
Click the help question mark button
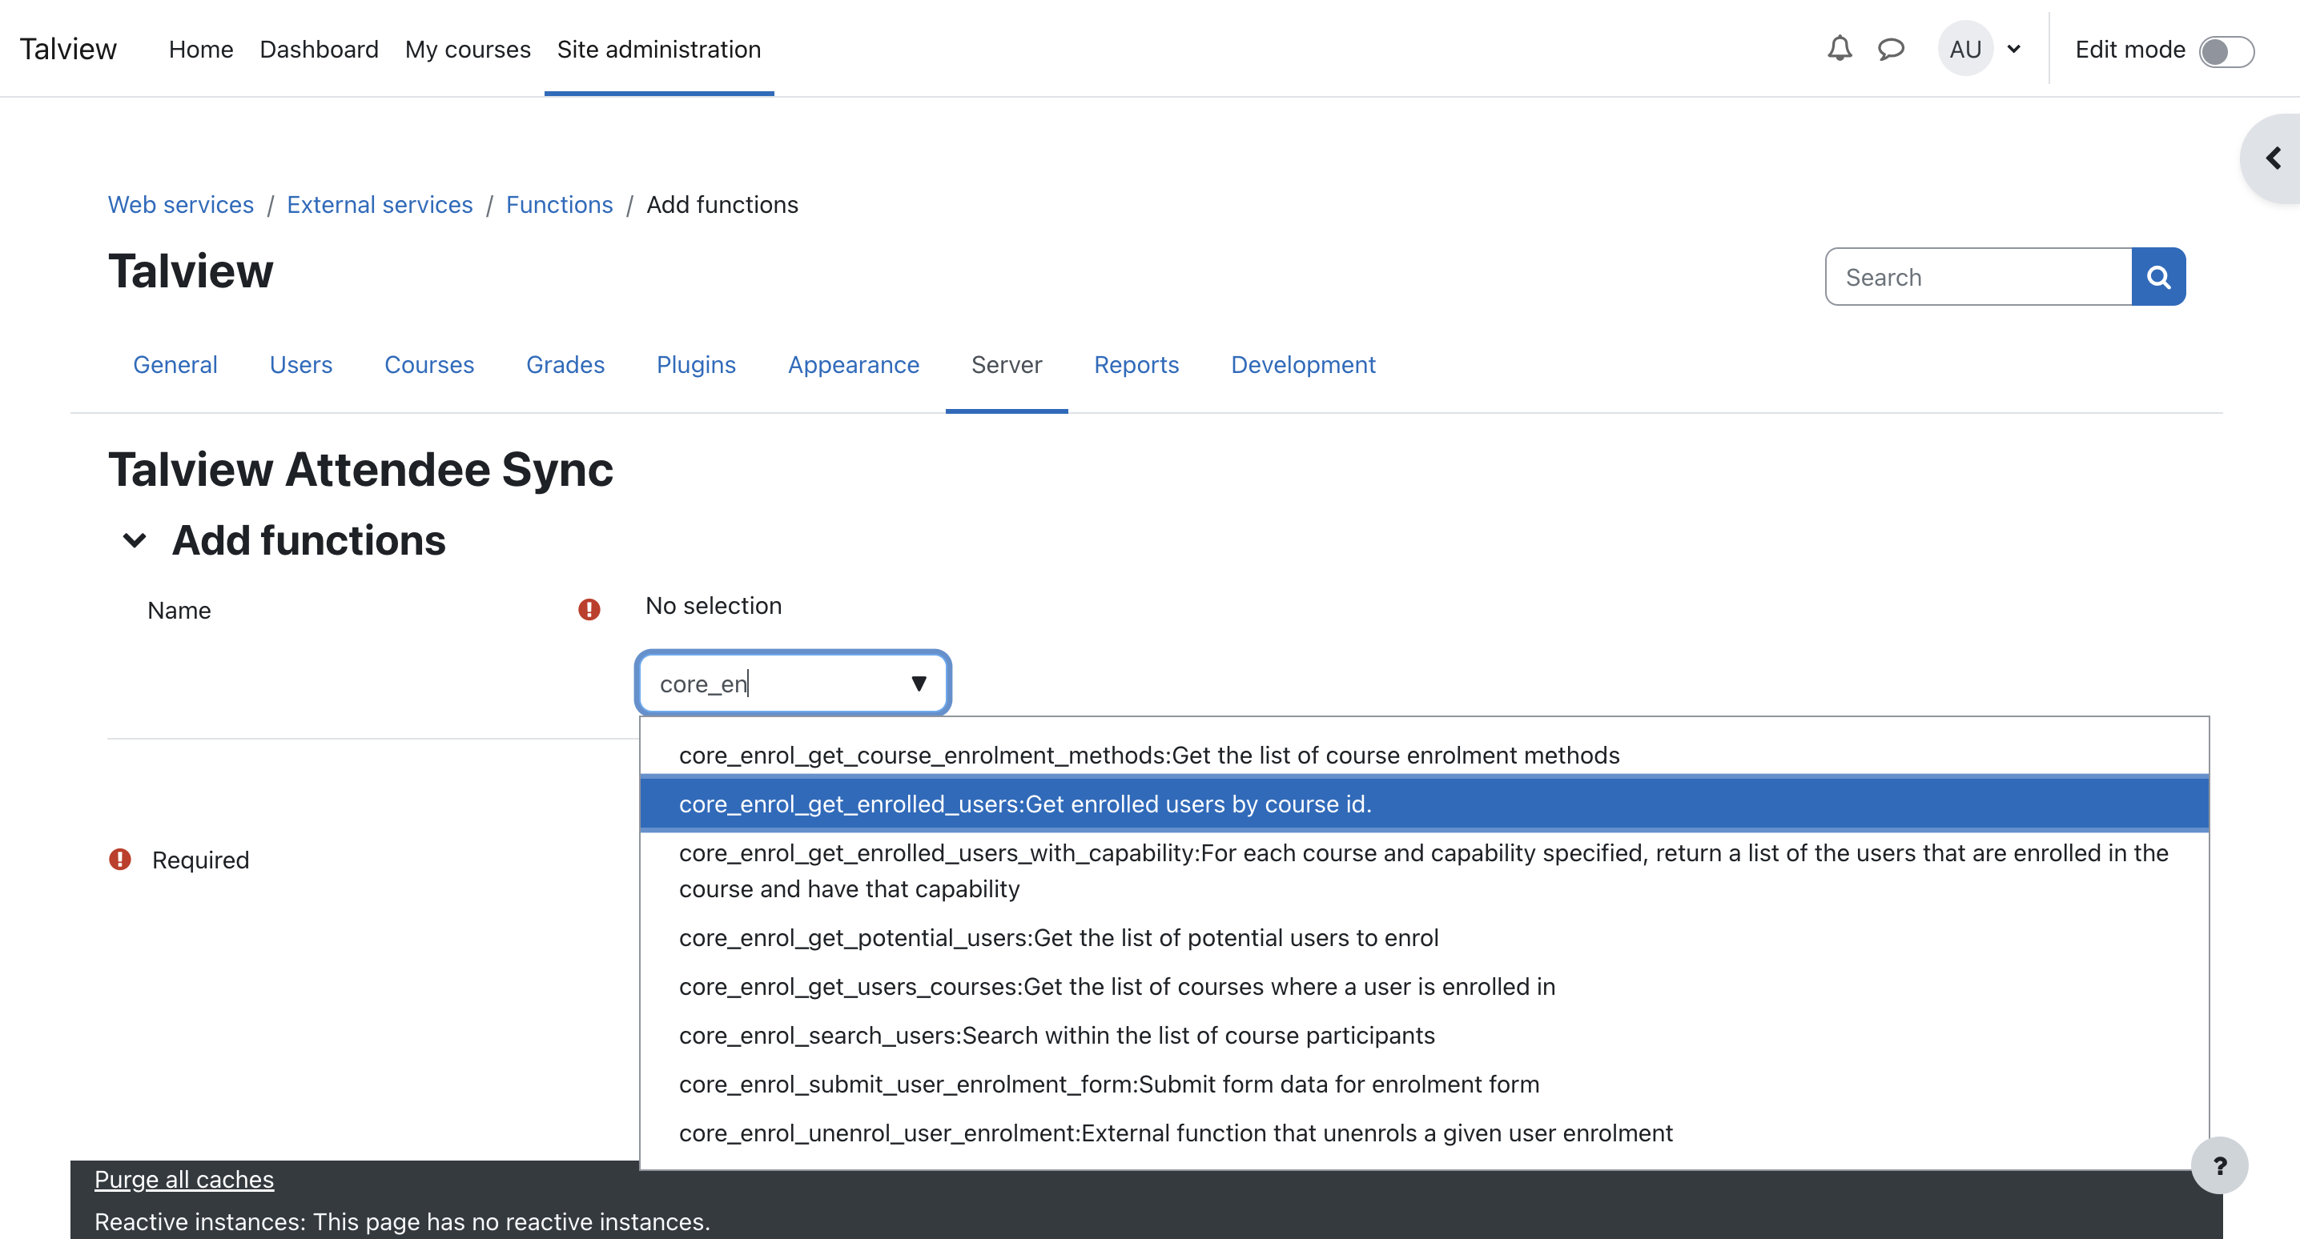click(2220, 1166)
